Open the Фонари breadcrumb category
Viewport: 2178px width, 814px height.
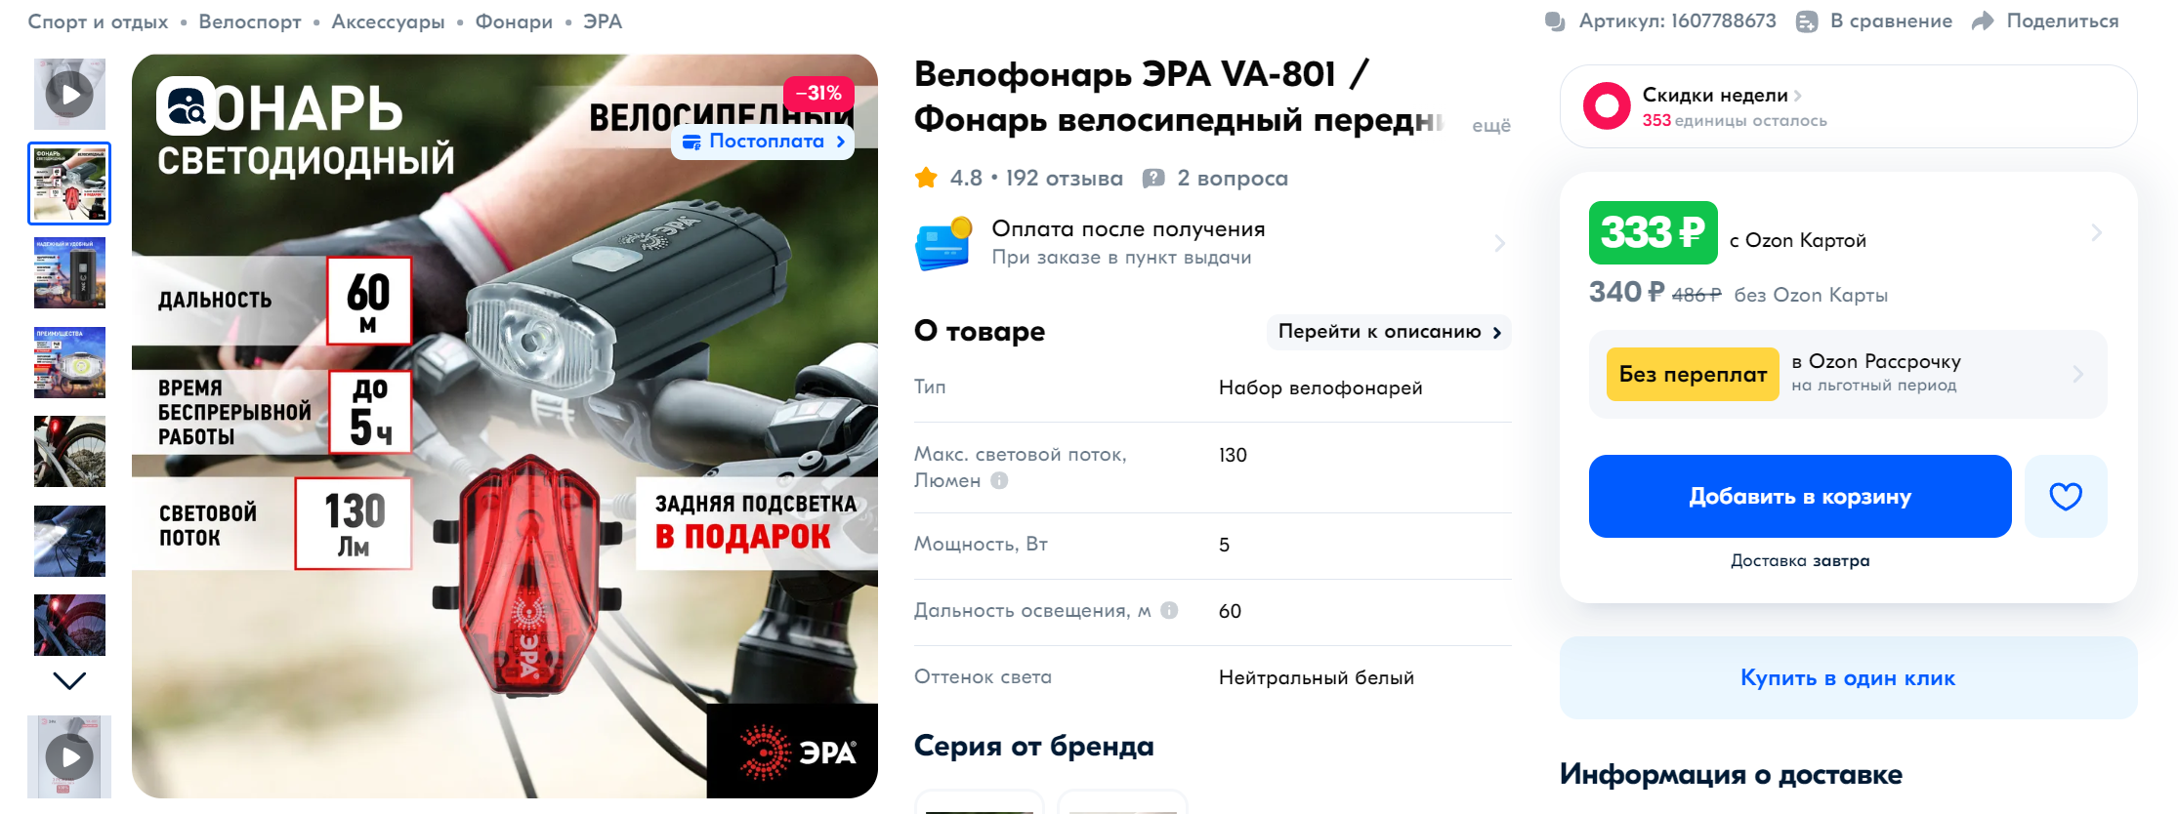coord(514,21)
